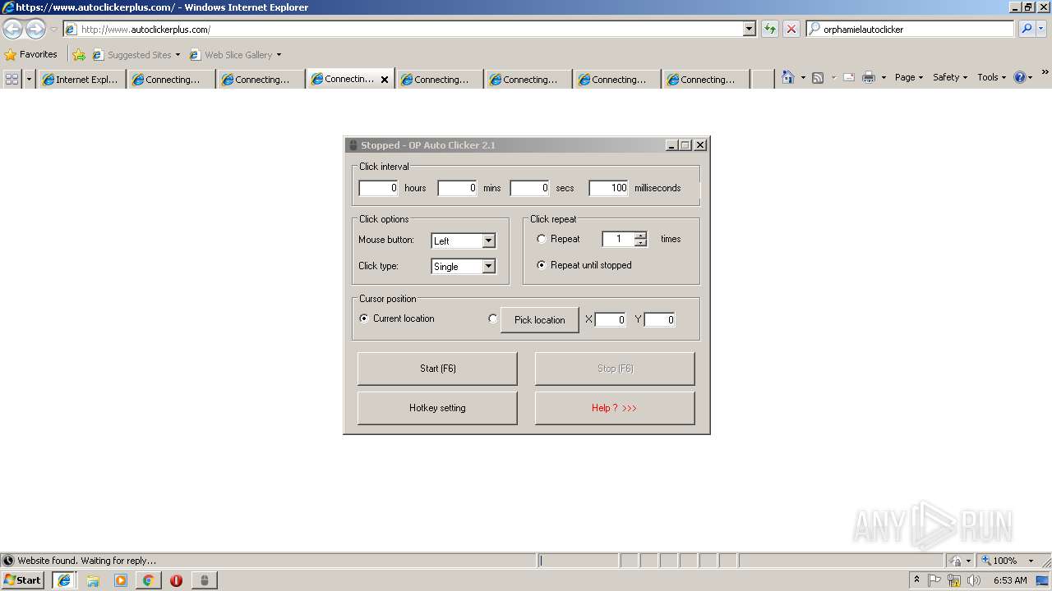This screenshot has width=1052, height=591.
Task: Select Current location radio button
Action: tap(364, 318)
